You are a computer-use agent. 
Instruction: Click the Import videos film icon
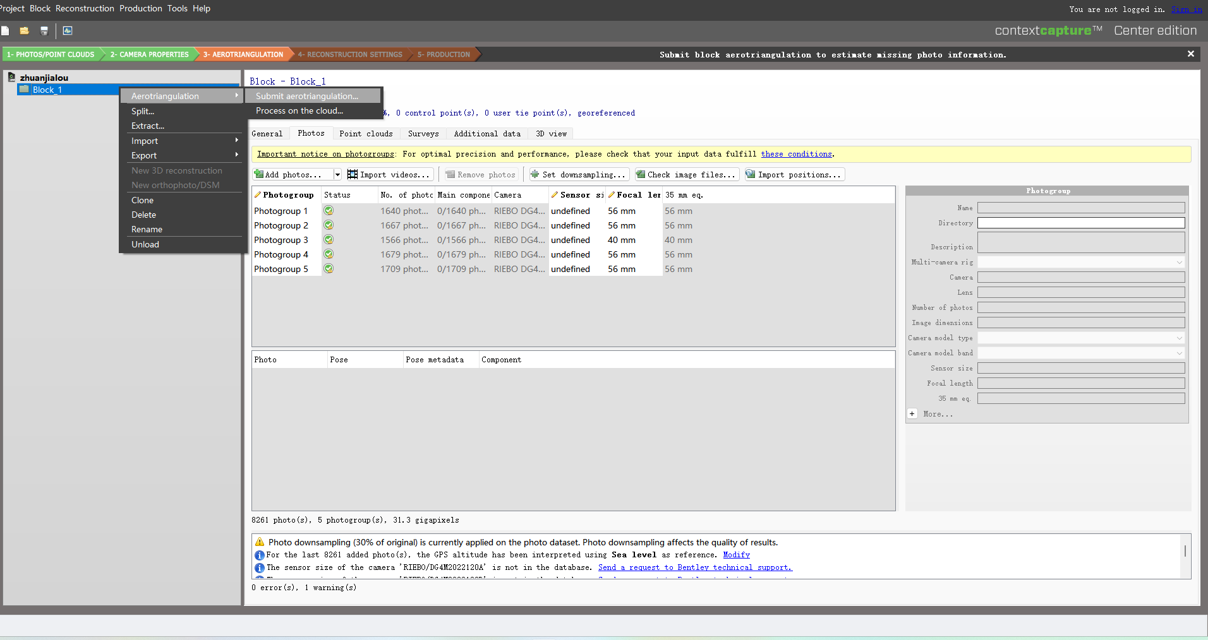tap(353, 175)
